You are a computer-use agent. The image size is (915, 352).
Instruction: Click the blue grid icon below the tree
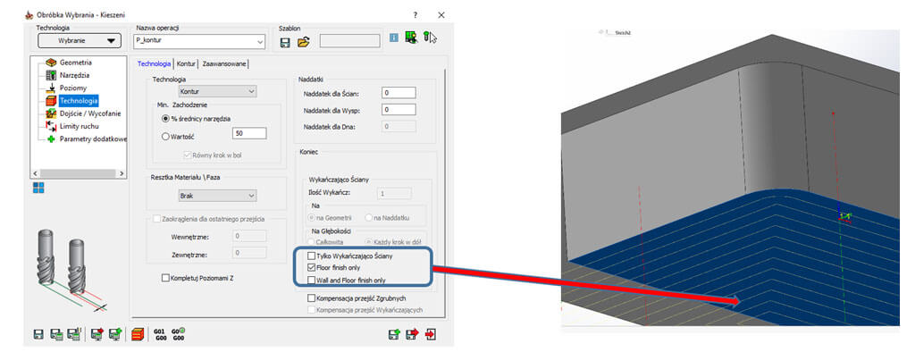38,188
